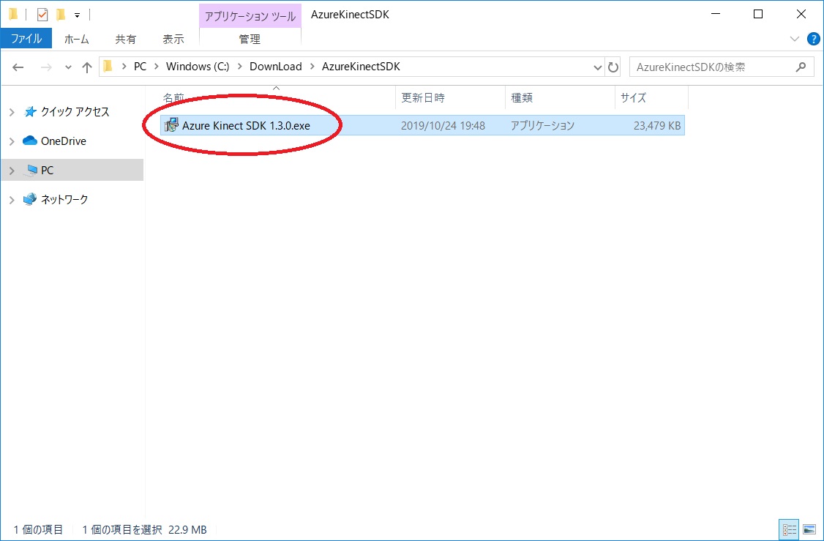Expand the ribbon with the chevron
This screenshot has height=541, width=824.
click(x=795, y=39)
